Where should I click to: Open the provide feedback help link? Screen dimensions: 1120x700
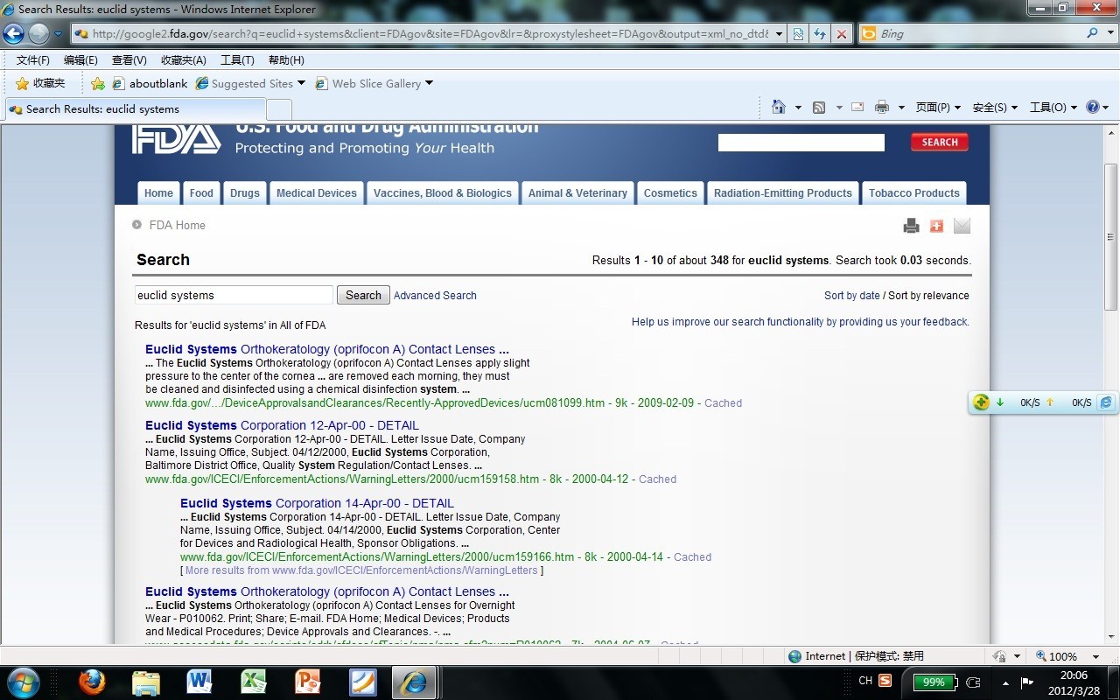pos(800,322)
